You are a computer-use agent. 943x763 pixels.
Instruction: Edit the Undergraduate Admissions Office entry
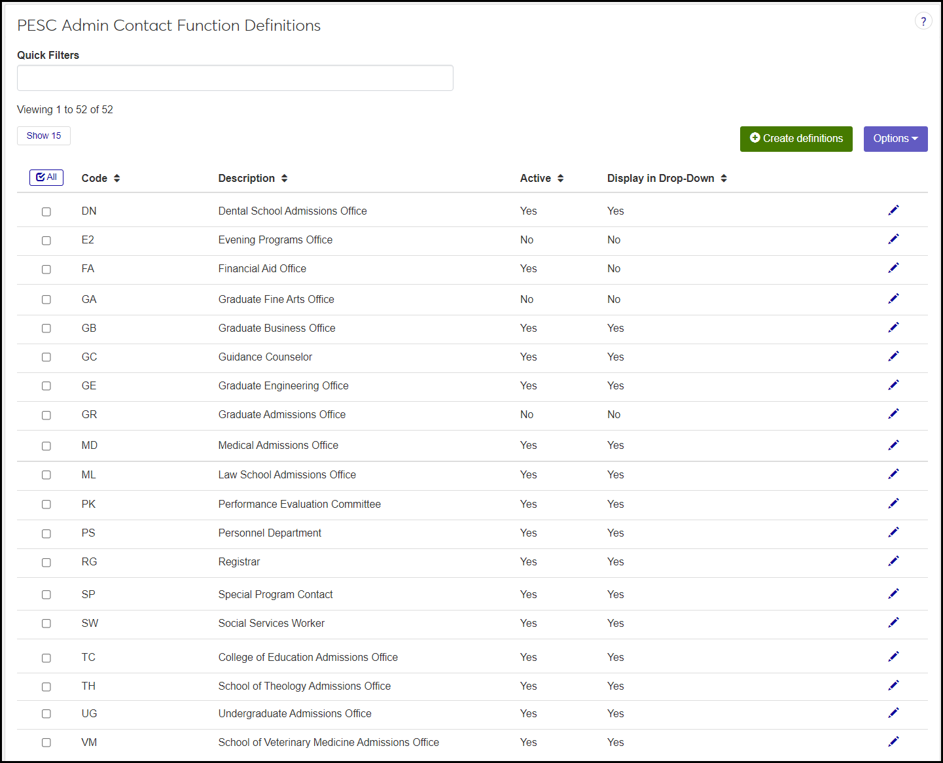click(893, 713)
